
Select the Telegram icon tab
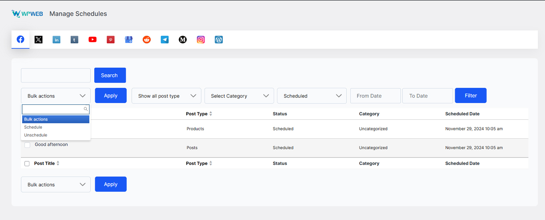[164, 39]
